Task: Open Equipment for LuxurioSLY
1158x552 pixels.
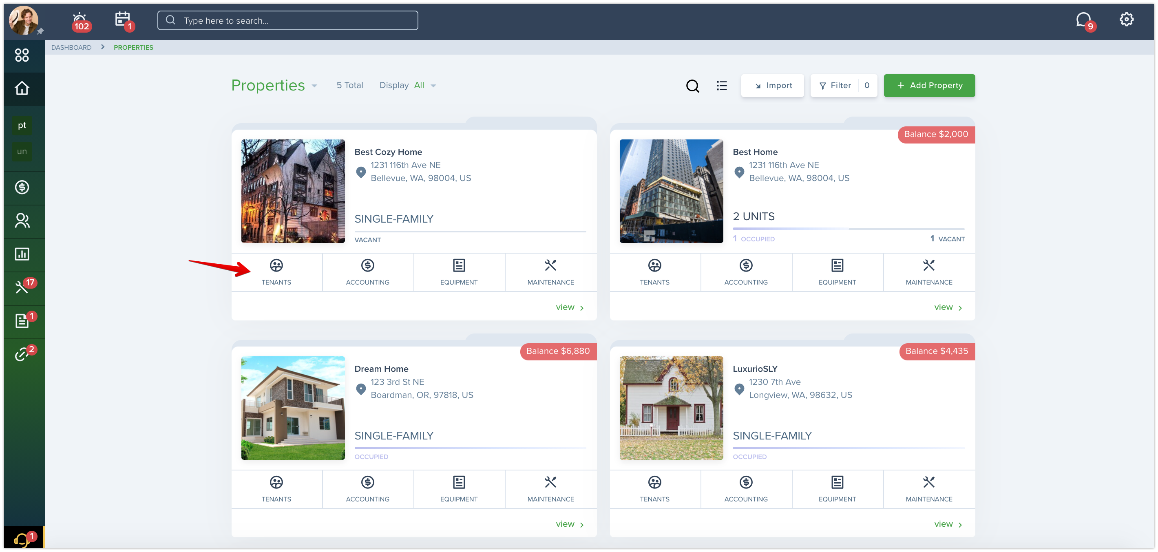Action: 837,490
